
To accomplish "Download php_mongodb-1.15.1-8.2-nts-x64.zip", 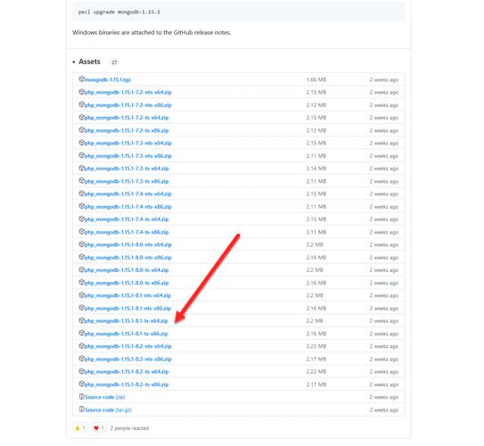I will (x=128, y=346).
